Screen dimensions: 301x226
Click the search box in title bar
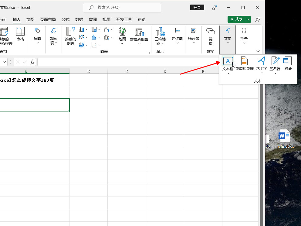click(122, 8)
